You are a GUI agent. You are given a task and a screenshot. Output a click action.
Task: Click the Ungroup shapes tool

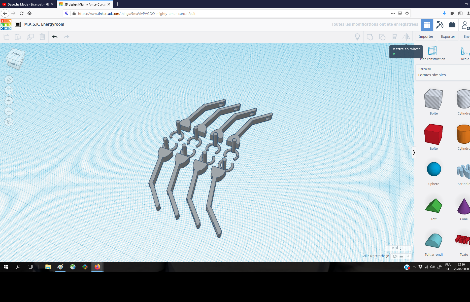tap(382, 37)
